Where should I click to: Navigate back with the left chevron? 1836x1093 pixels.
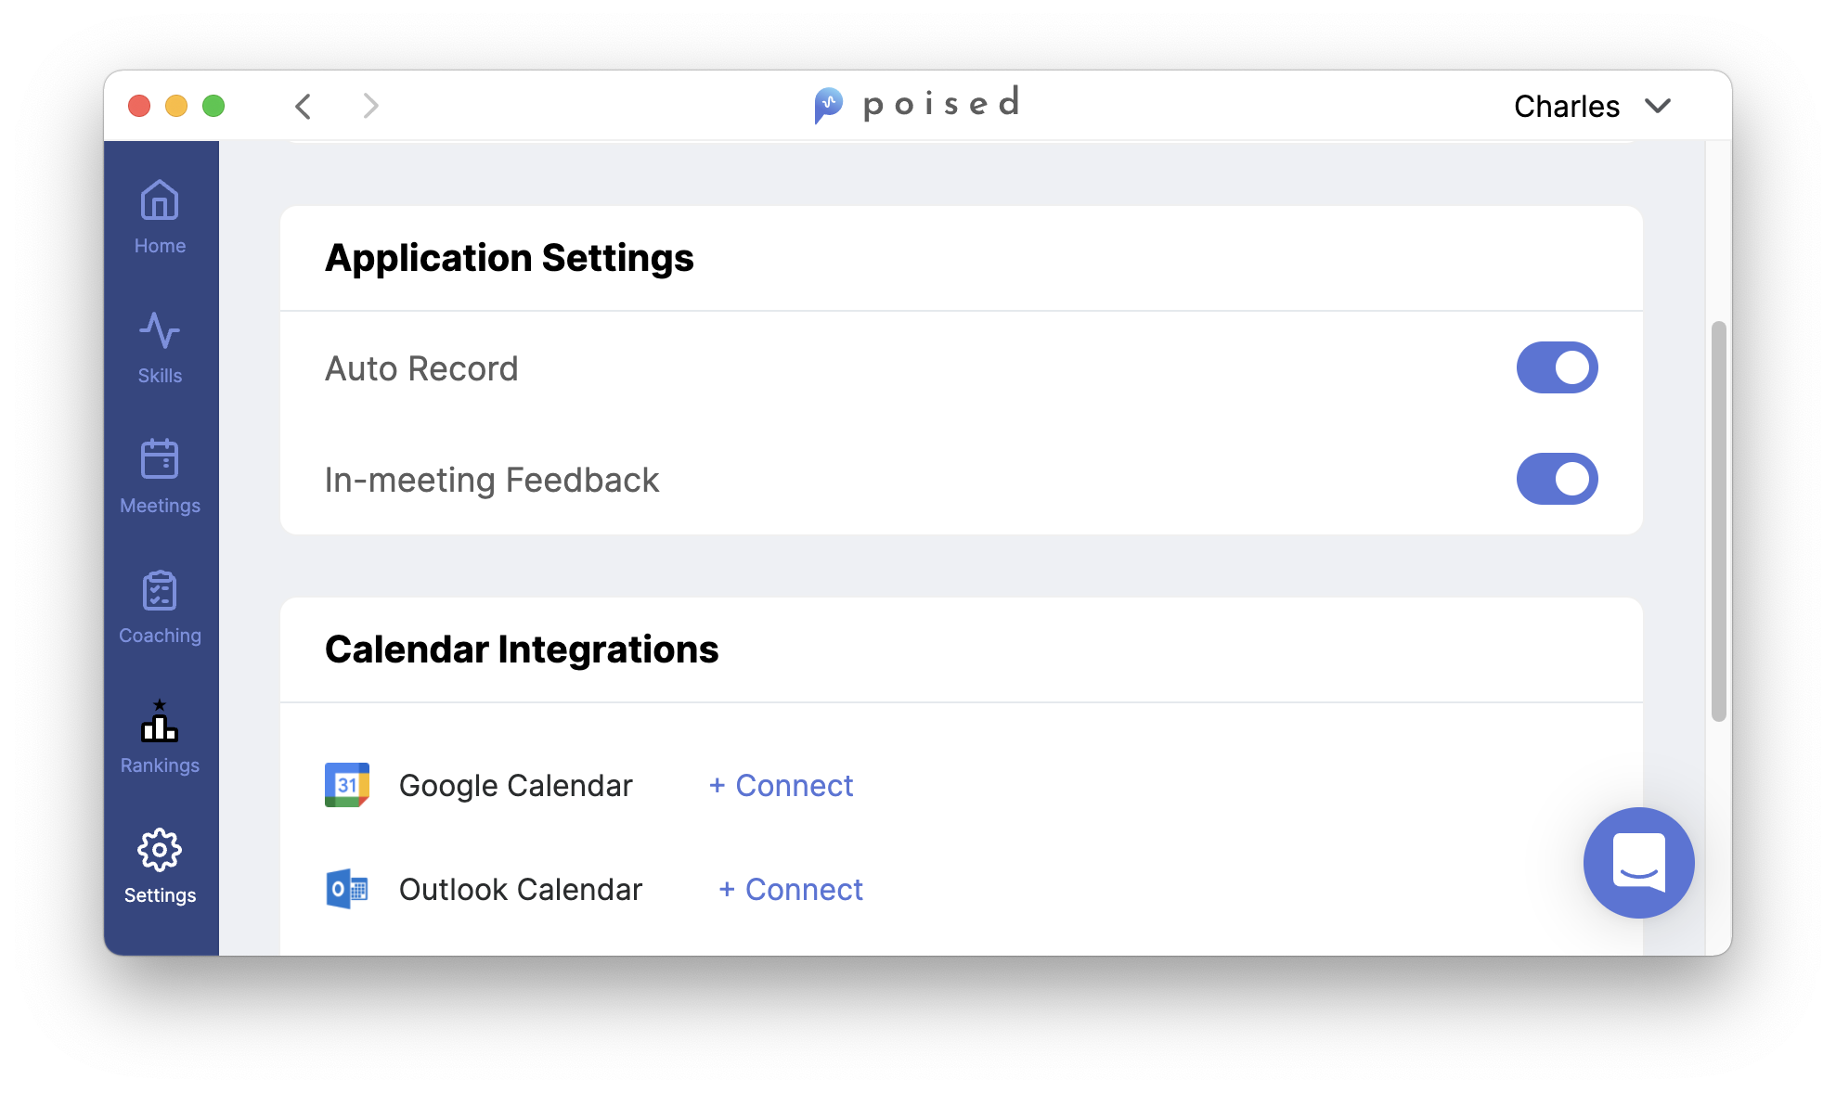click(x=303, y=106)
